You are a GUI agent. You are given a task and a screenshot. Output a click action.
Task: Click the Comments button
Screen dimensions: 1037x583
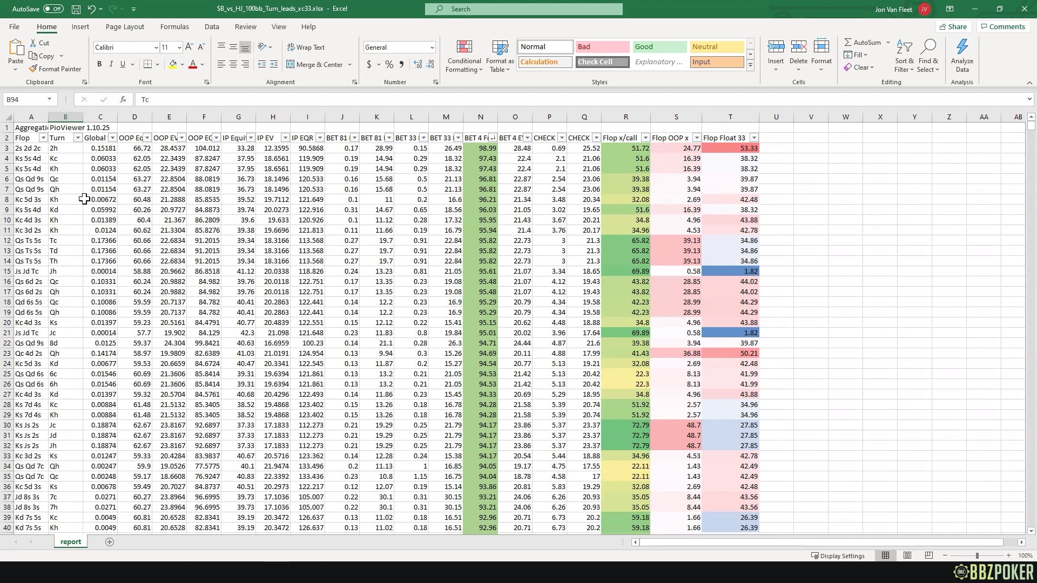[x=1002, y=26]
